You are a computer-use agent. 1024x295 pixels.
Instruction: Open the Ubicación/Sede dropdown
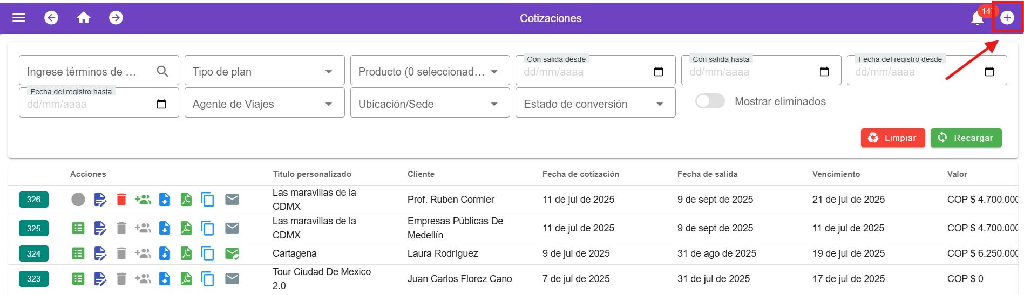point(430,104)
